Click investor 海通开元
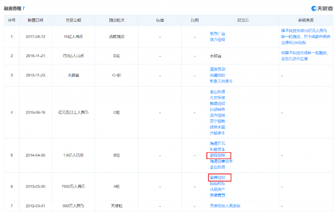 [x=217, y=143]
